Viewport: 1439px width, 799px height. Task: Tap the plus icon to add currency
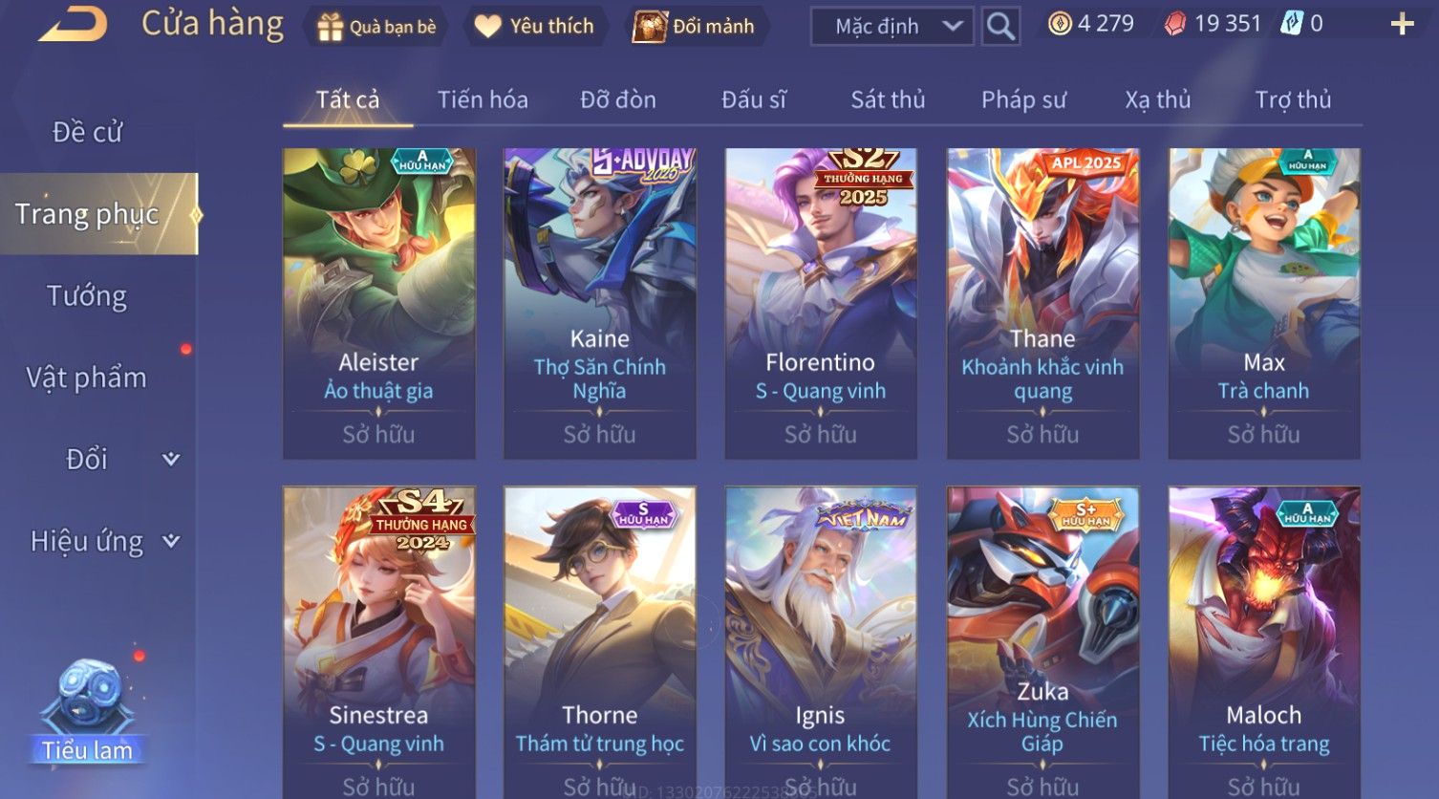[1402, 25]
